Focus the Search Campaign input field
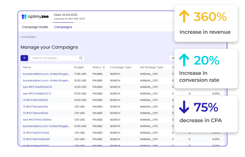This screenshot has height=157, width=245. pyautogui.click(x=54, y=58)
